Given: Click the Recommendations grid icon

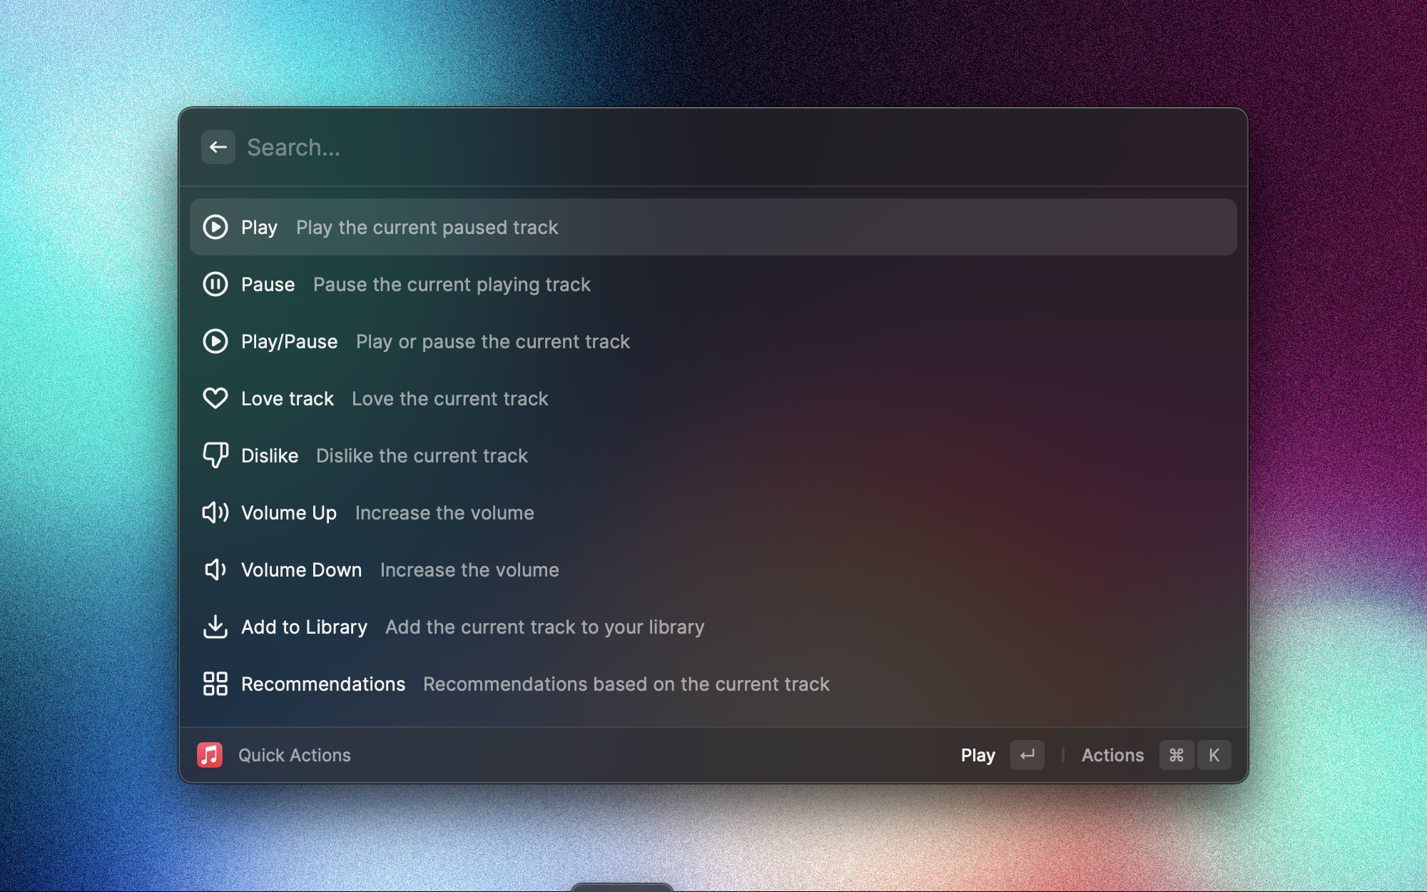Looking at the screenshot, I should point(215,684).
